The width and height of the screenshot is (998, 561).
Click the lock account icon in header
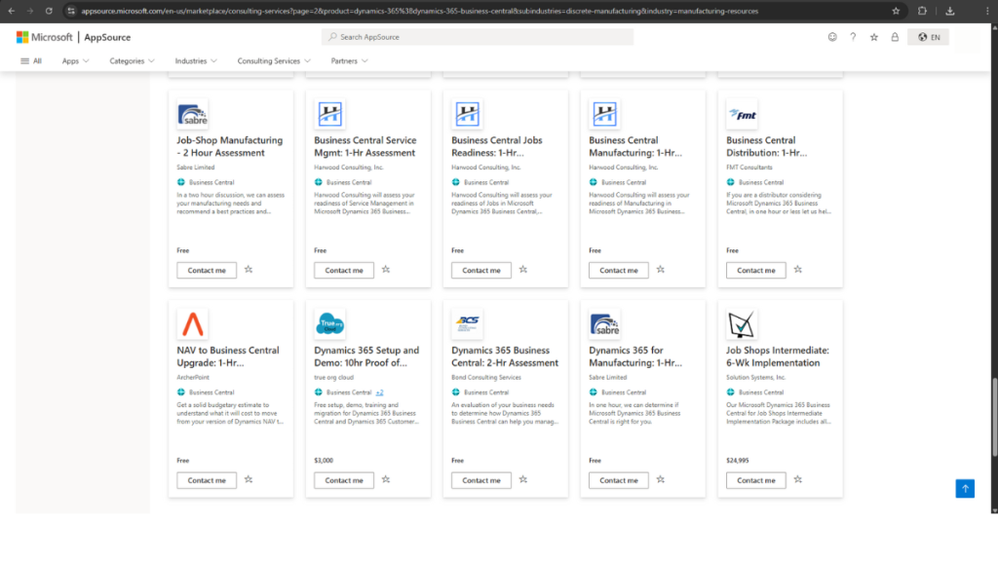coord(895,37)
